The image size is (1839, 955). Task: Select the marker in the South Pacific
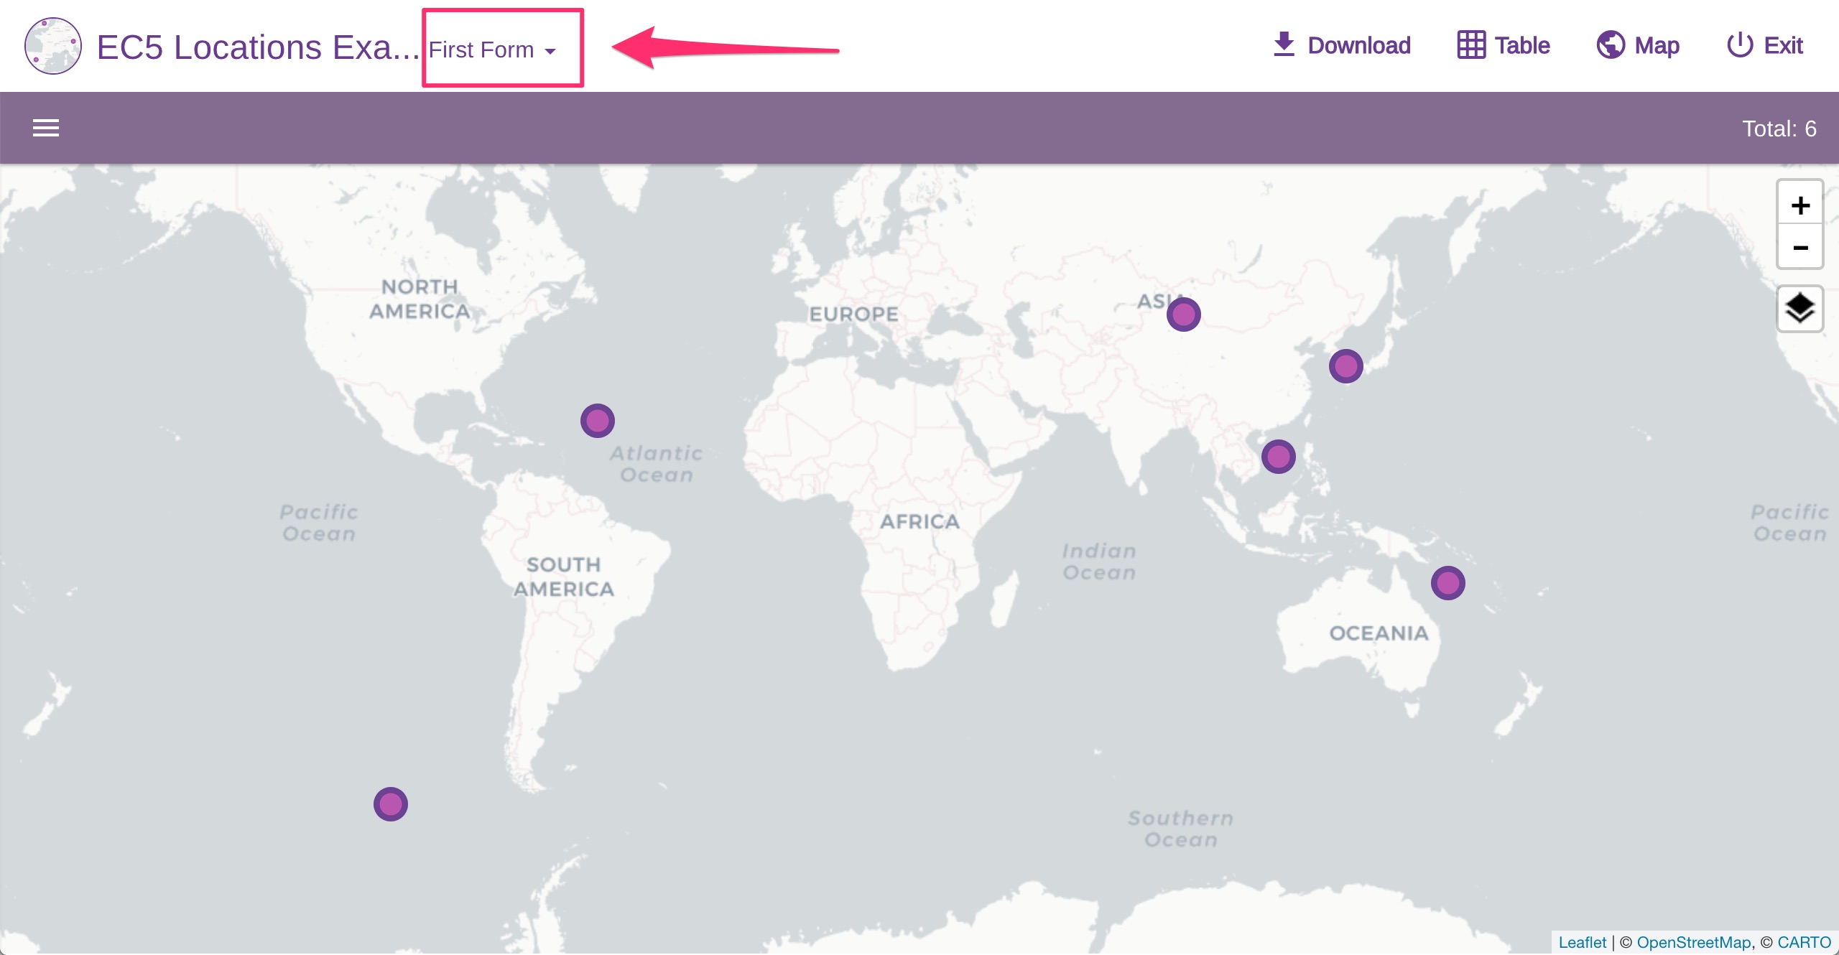[391, 804]
